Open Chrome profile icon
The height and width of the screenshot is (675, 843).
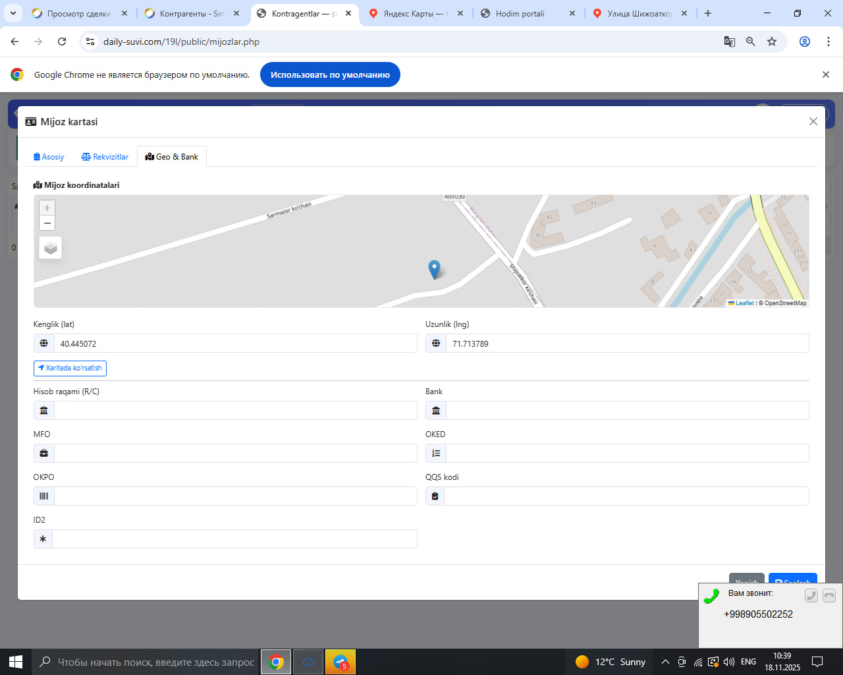(x=804, y=42)
